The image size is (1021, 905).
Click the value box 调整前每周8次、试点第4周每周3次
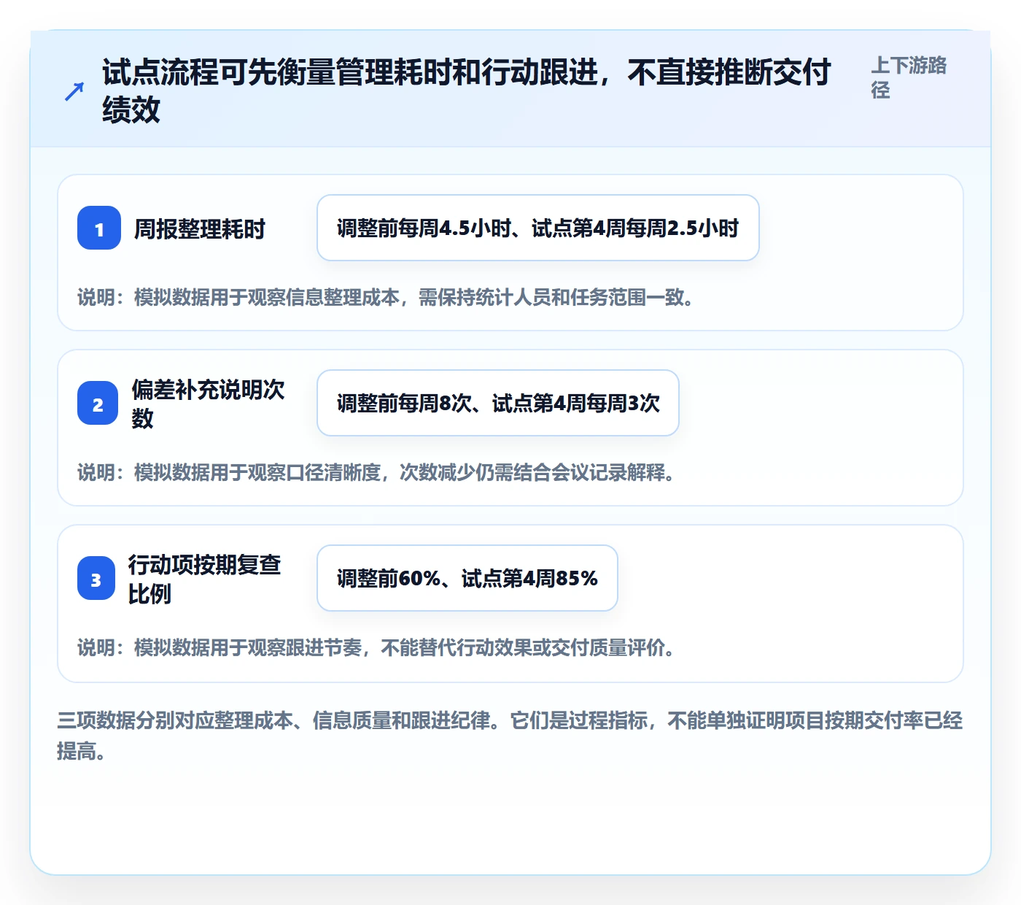click(x=498, y=403)
